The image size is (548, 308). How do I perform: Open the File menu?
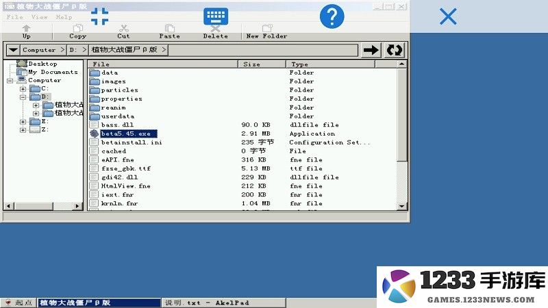pyautogui.click(x=15, y=17)
